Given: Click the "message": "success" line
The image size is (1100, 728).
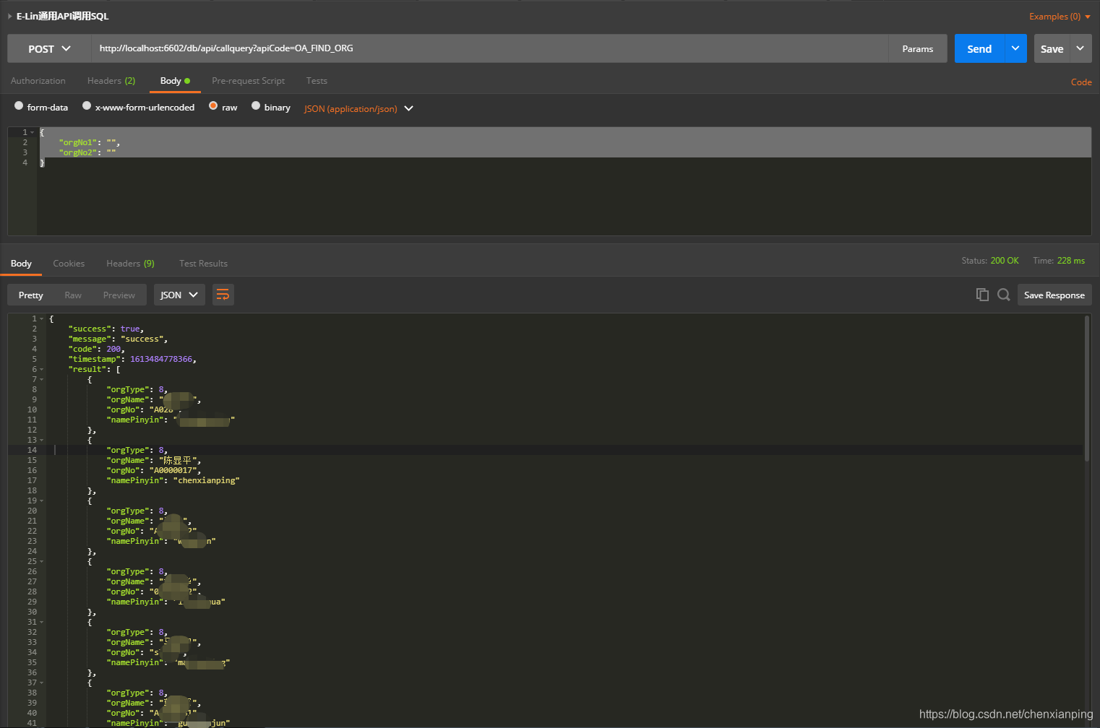Looking at the screenshot, I should point(119,339).
